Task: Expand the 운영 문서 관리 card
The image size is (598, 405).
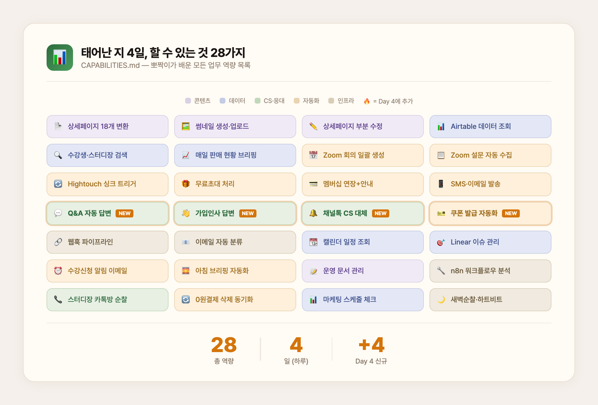Action: [363, 271]
